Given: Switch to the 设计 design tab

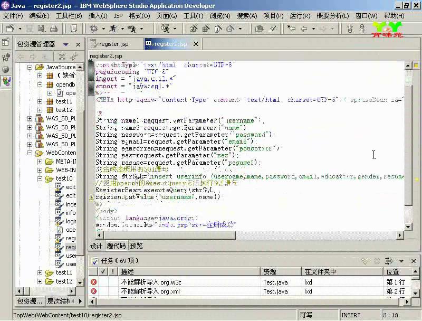Looking at the screenshot, I should point(96,246).
